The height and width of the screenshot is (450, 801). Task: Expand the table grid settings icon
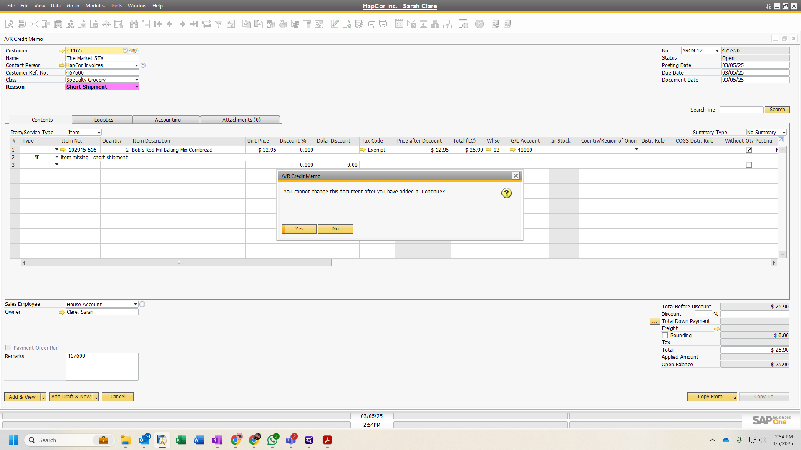(x=781, y=140)
